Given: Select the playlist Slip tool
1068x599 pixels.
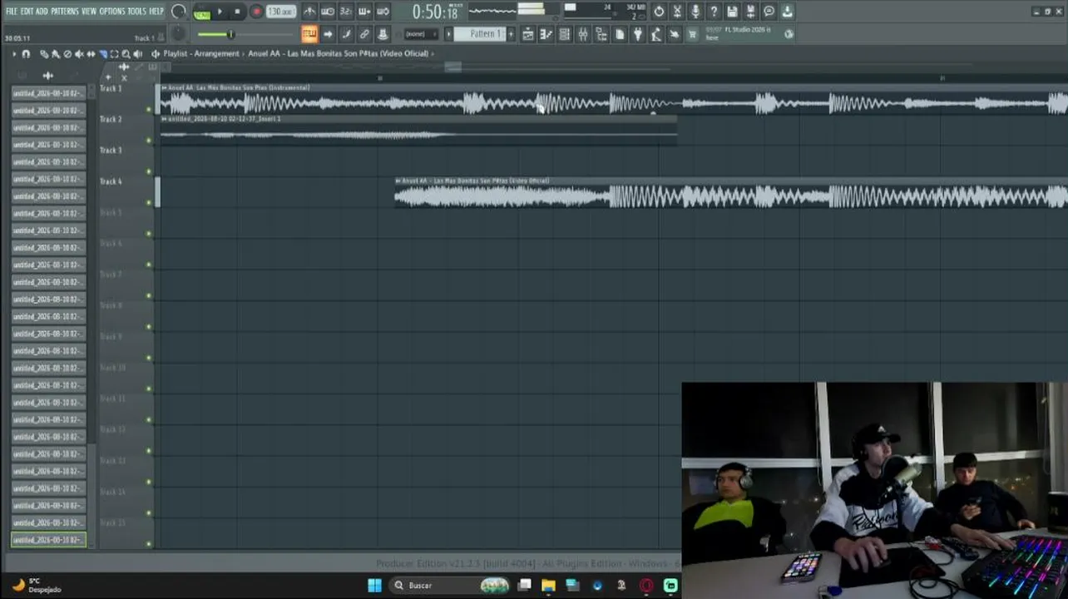Looking at the screenshot, I should [x=91, y=54].
